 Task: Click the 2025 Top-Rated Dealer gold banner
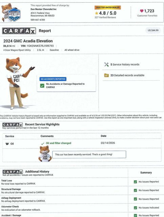tap(108, 7)
